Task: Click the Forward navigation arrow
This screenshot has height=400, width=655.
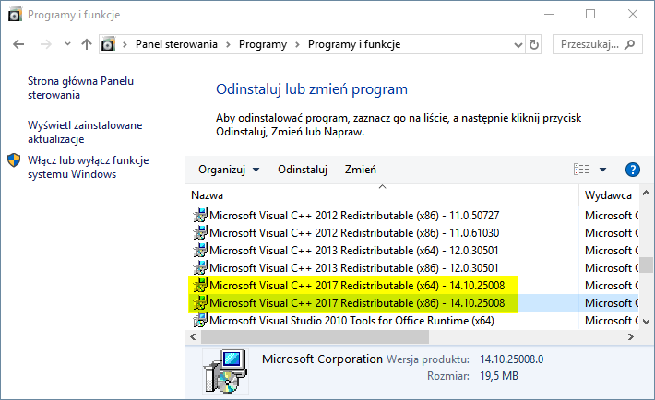Action: 46,44
